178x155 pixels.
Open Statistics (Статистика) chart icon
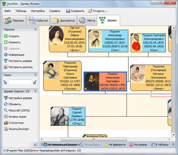click(x=6, y=123)
